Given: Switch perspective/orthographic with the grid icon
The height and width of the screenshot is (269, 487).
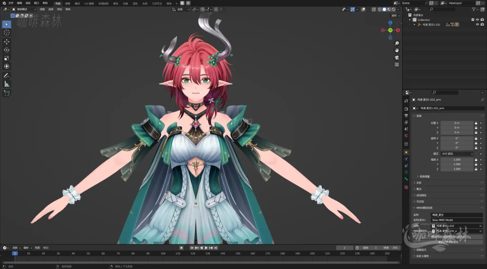Looking at the screenshot, I should (x=397, y=65).
